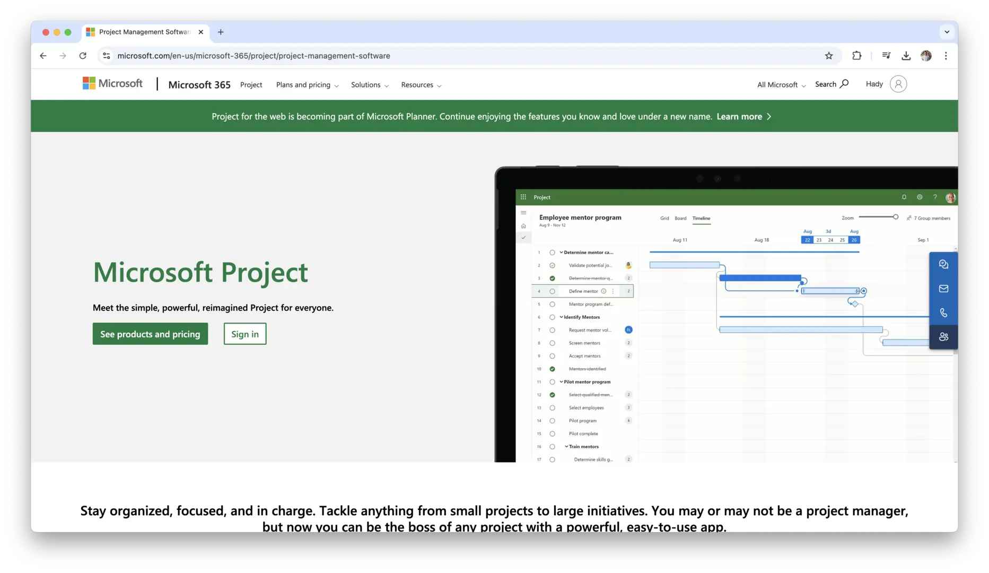The height and width of the screenshot is (573, 989).
Task: Check the 'Accept mentors' task circle
Action: (x=552, y=356)
